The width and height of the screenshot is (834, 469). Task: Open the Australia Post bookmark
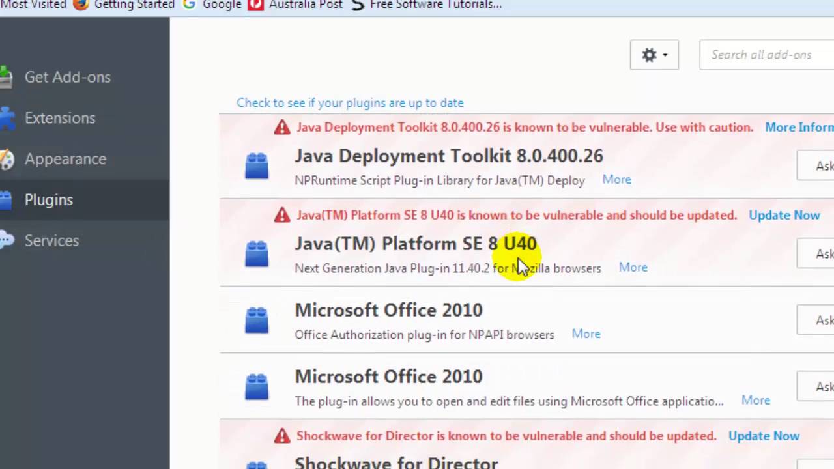(306, 5)
